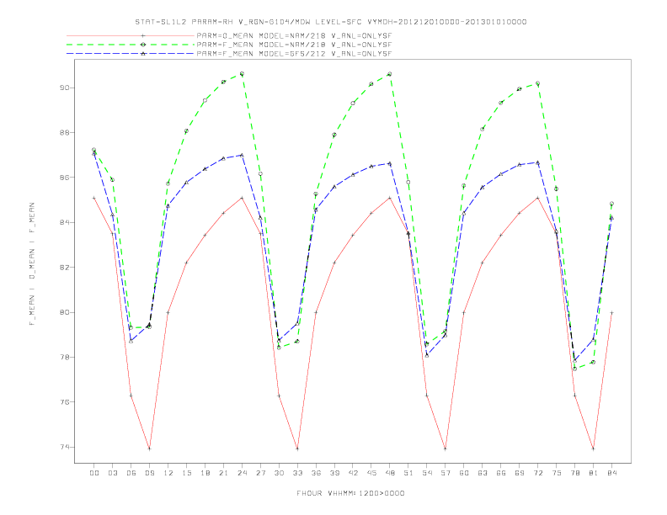Click forecast hour tick label 30
667x515 pixels.
coord(279,473)
